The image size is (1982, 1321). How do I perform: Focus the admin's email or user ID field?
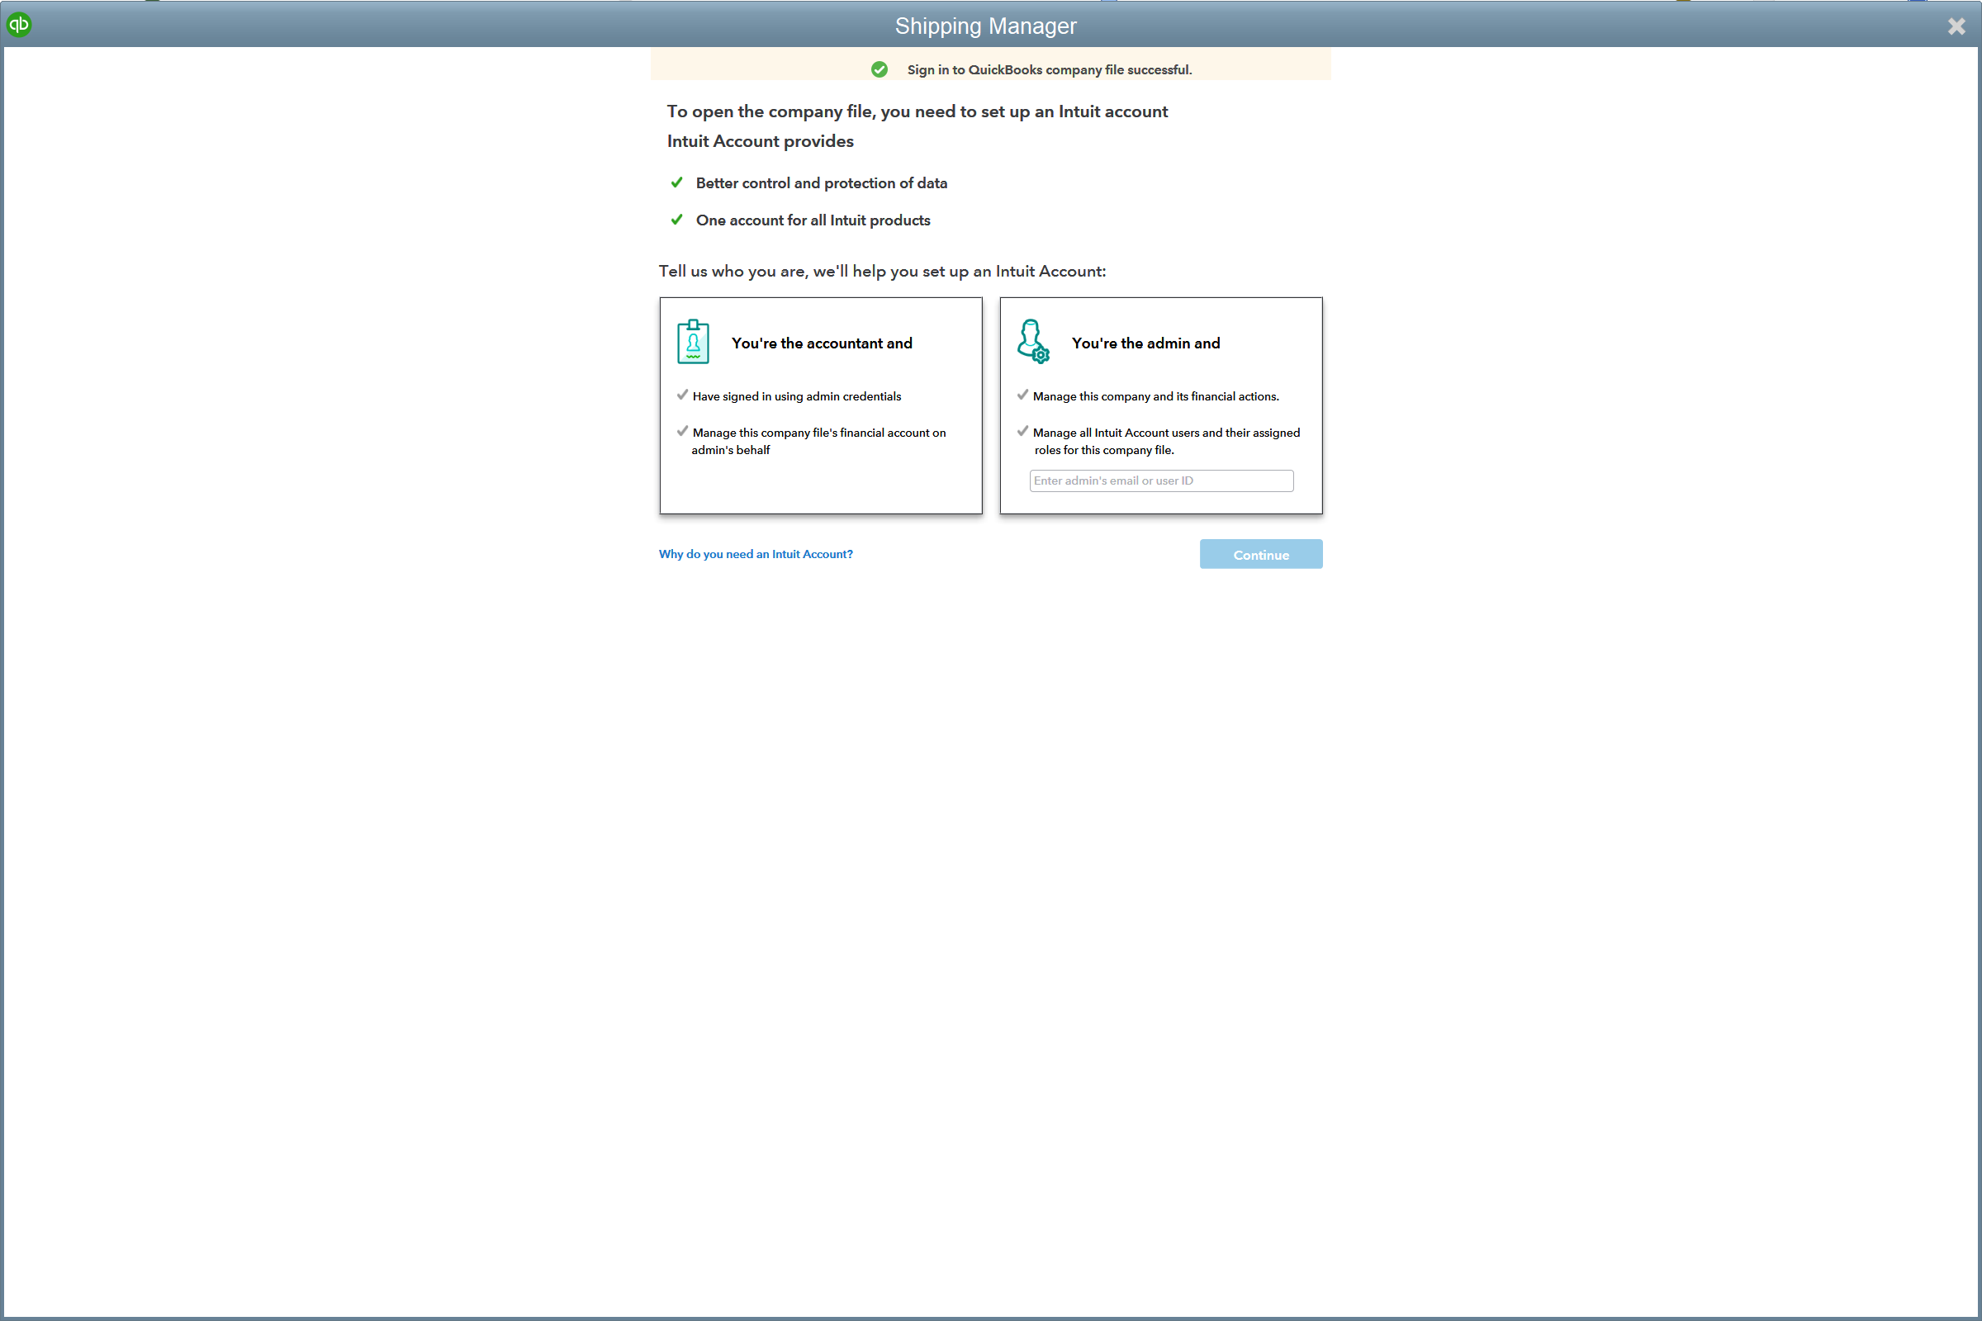(x=1160, y=481)
